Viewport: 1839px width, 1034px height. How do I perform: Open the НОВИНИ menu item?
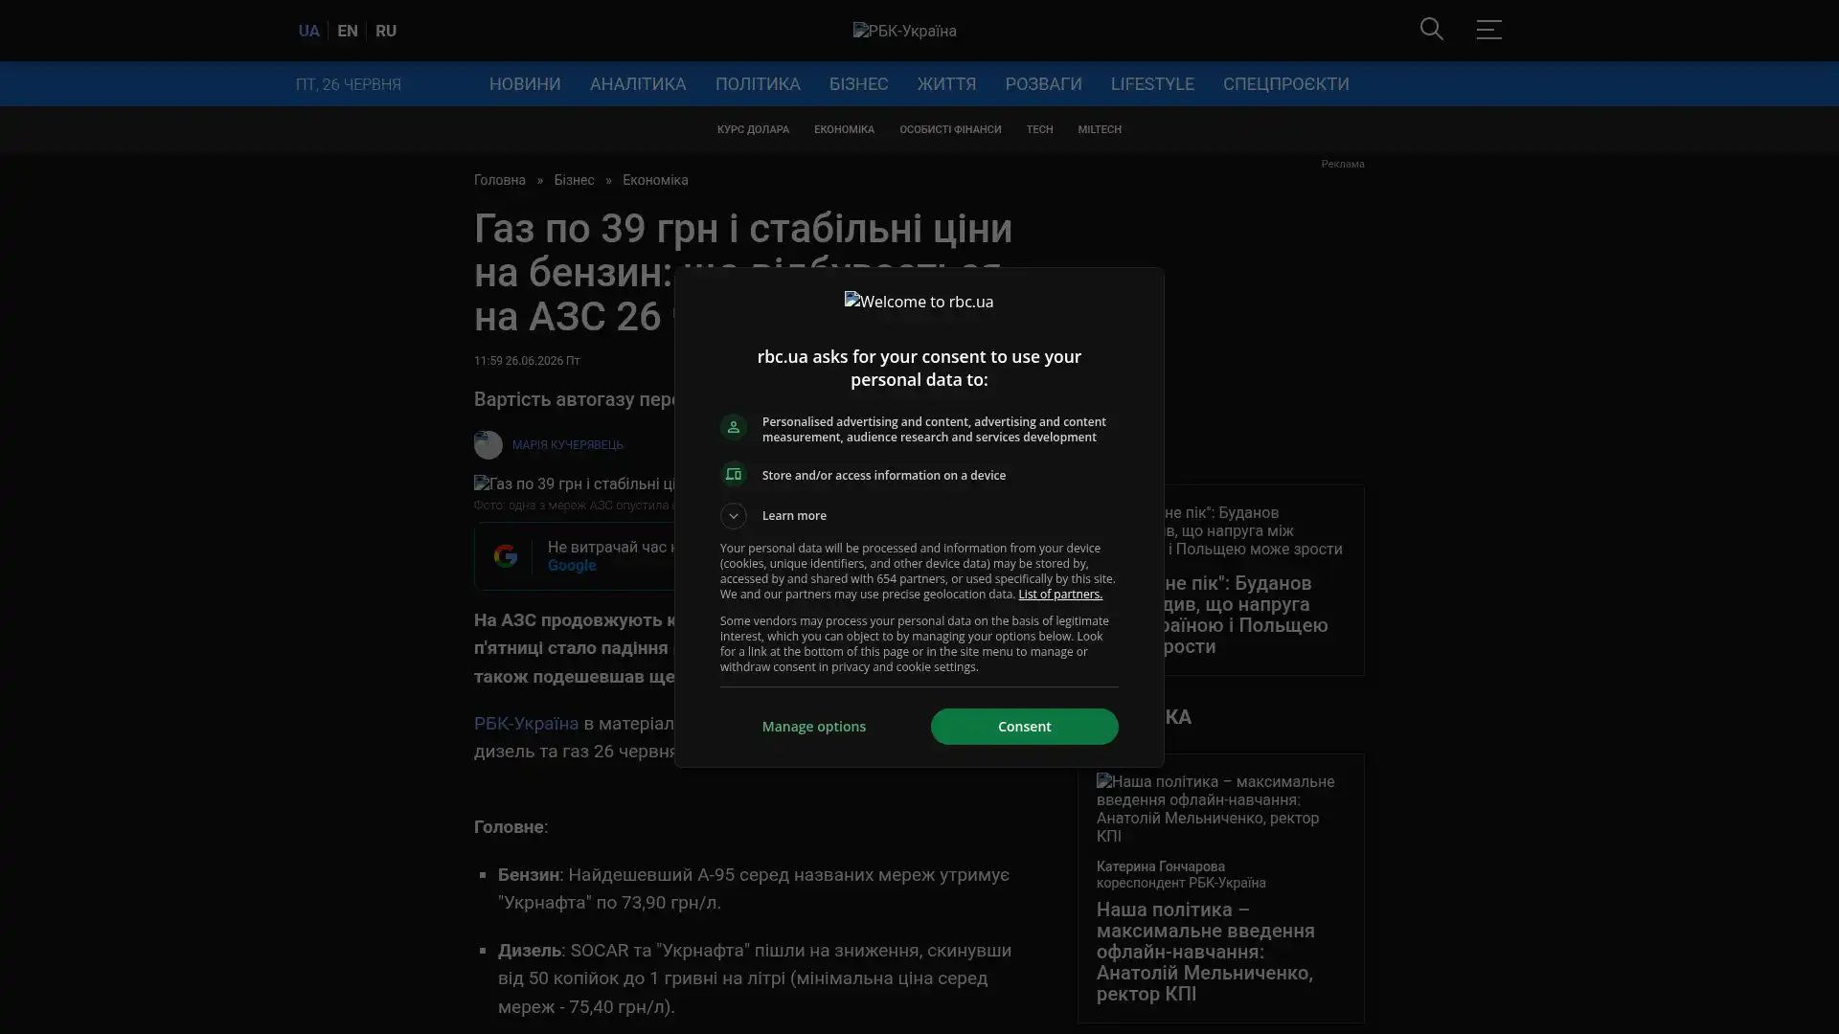pos(525,84)
